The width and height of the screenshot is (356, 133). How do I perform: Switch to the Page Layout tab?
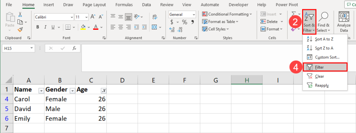click(94, 5)
